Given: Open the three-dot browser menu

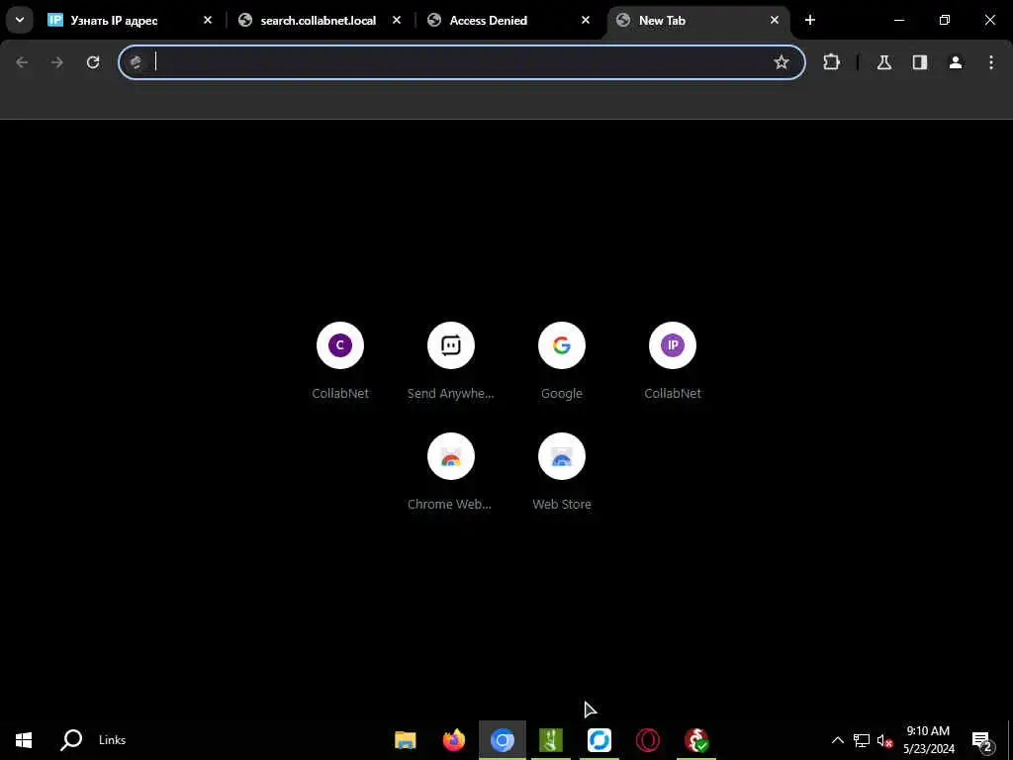Looking at the screenshot, I should tap(991, 62).
